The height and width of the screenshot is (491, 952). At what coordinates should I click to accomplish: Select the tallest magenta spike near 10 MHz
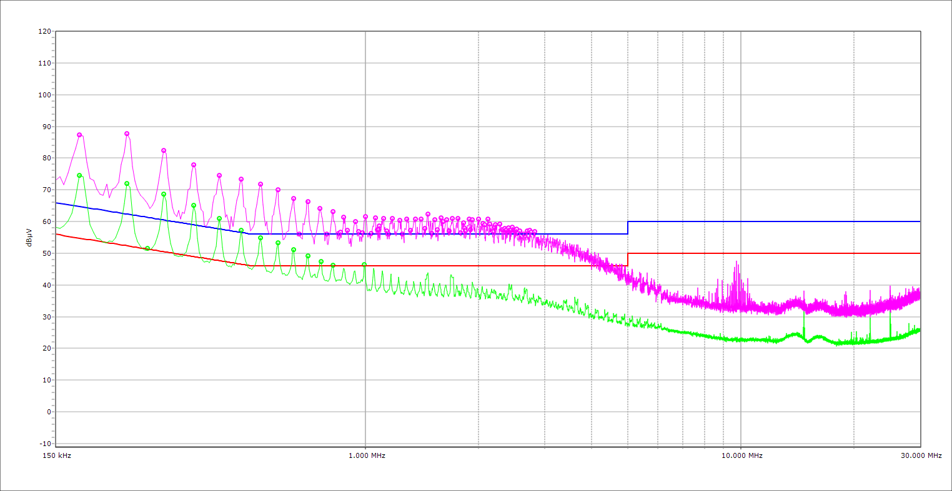pos(736,262)
